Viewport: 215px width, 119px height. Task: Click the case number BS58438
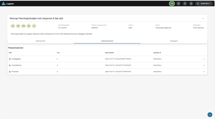point(95,28)
